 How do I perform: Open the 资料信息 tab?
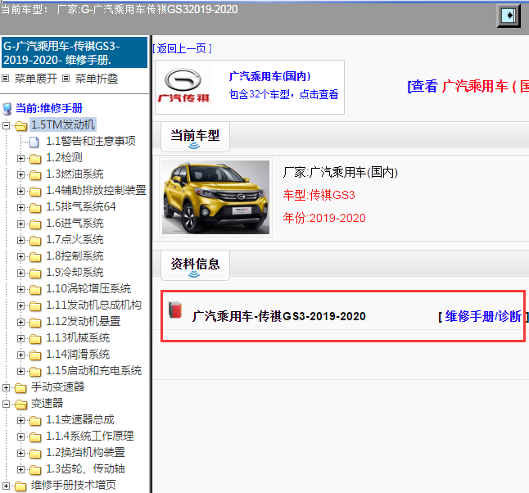195,265
